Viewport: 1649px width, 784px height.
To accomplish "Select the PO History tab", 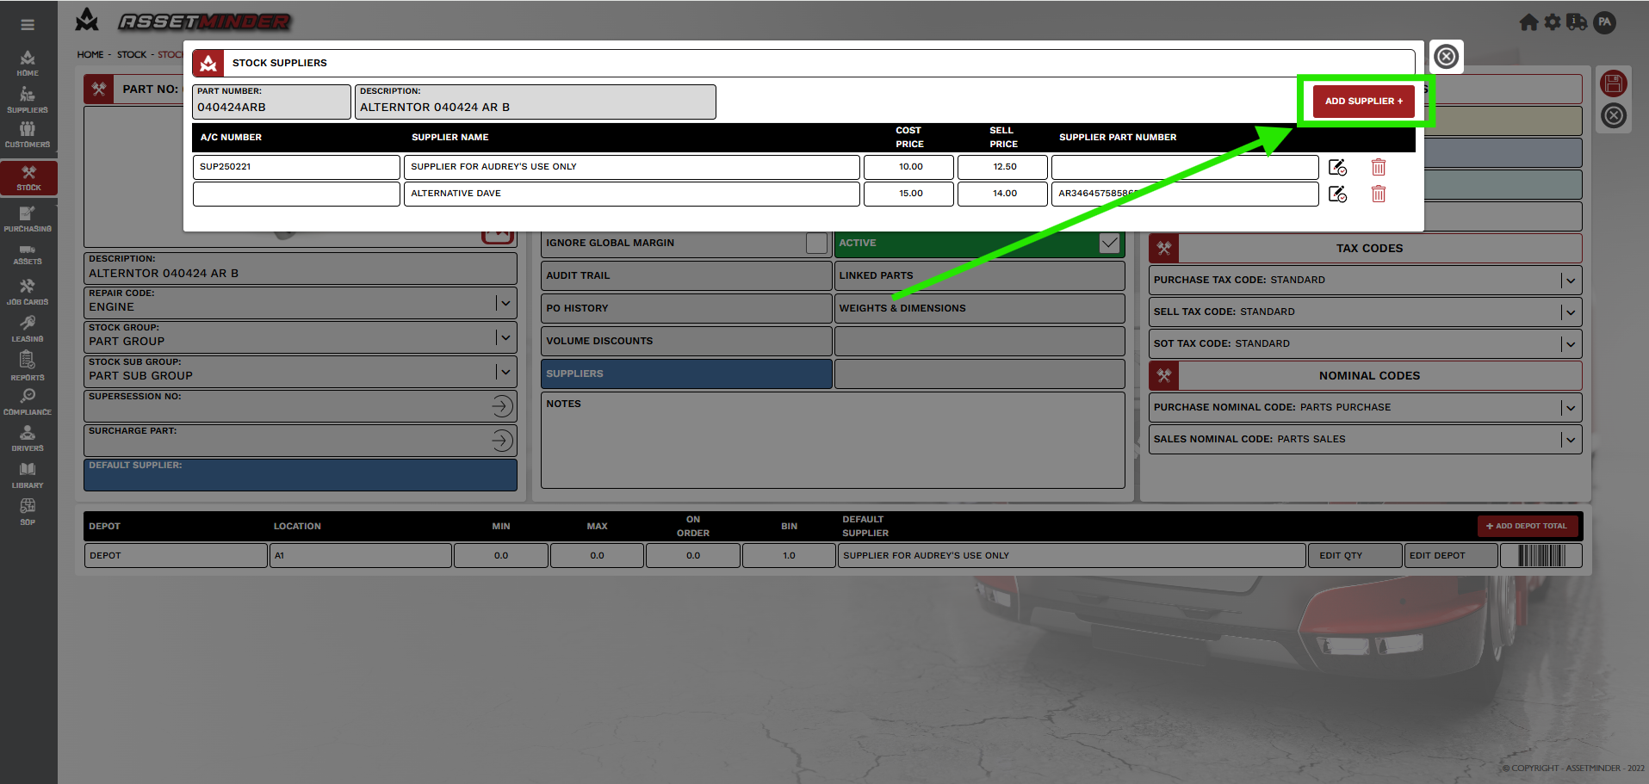I will pos(685,309).
